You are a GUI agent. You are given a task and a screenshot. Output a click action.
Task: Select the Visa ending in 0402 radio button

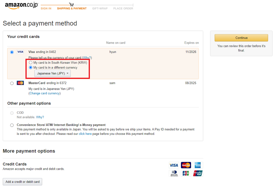pyautogui.click(x=12, y=52)
